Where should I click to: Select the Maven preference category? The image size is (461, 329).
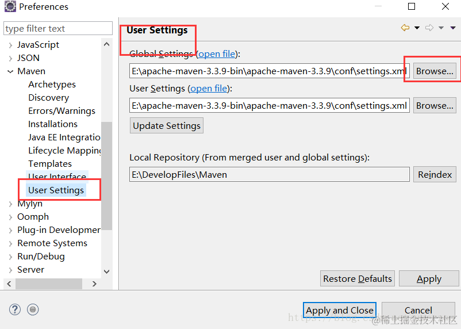(x=31, y=71)
